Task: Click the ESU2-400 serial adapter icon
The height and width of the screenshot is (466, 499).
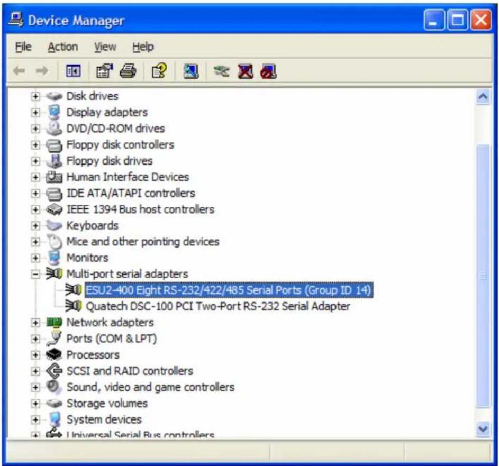Action: pyautogui.click(x=74, y=290)
